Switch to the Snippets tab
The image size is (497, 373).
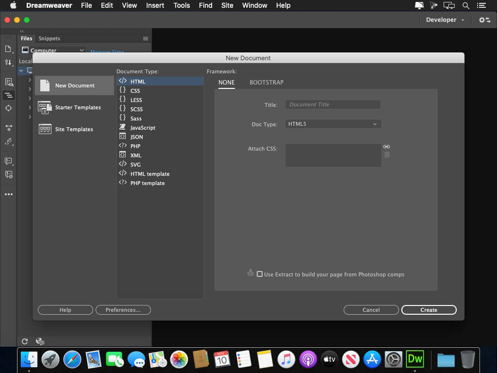click(x=50, y=38)
